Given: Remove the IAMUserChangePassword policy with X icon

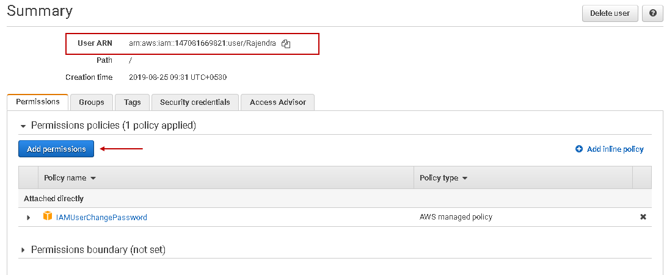Looking at the screenshot, I should tap(643, 217).
